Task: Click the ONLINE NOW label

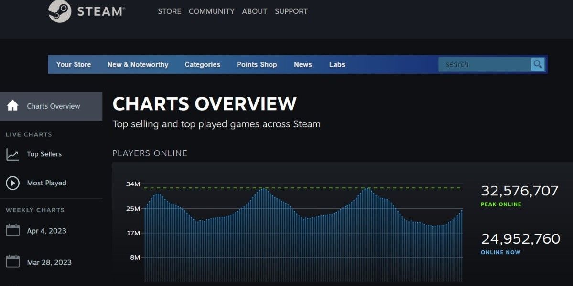Action: point(500,252)
